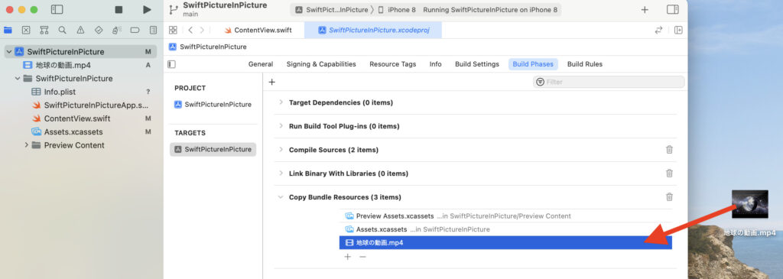Select Preview Assets.xcassets bundle resource row
This screenshot has width=783, height=279.
point(505,216)
